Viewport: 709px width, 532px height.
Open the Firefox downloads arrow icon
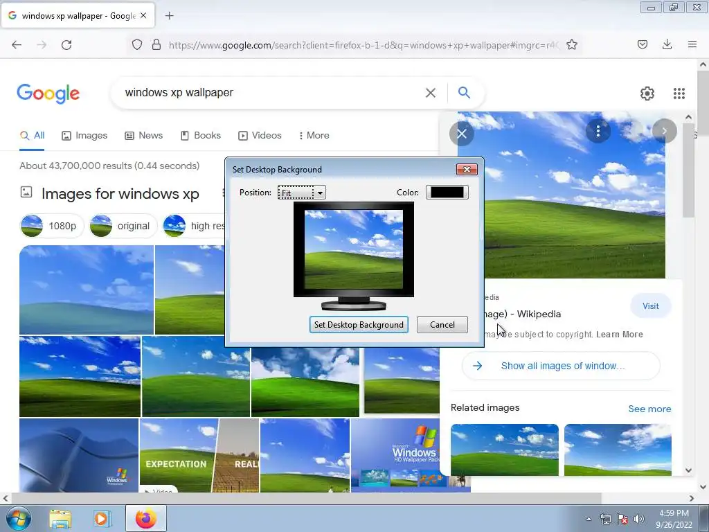point(667,44)
